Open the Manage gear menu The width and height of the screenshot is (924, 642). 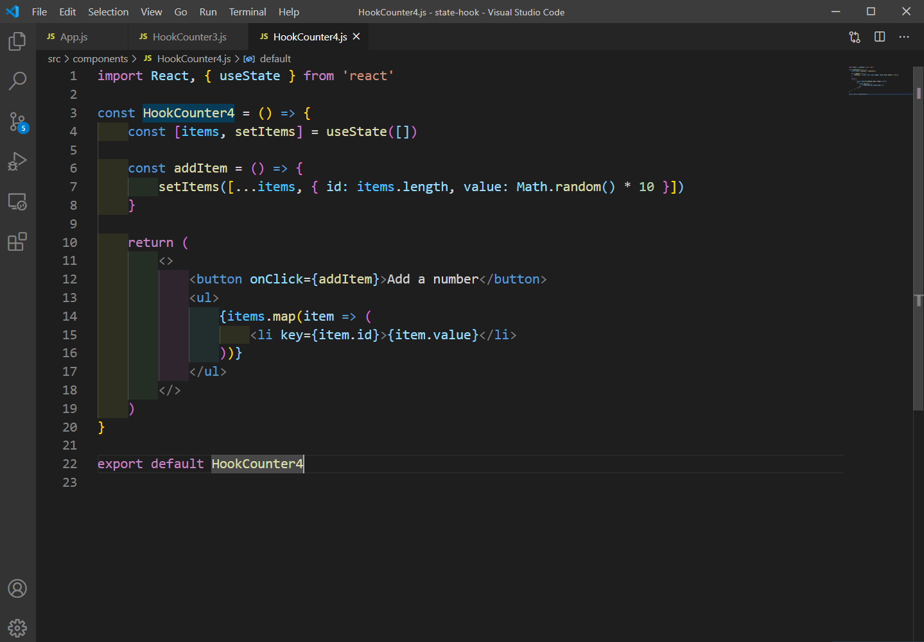pos(17,628)
